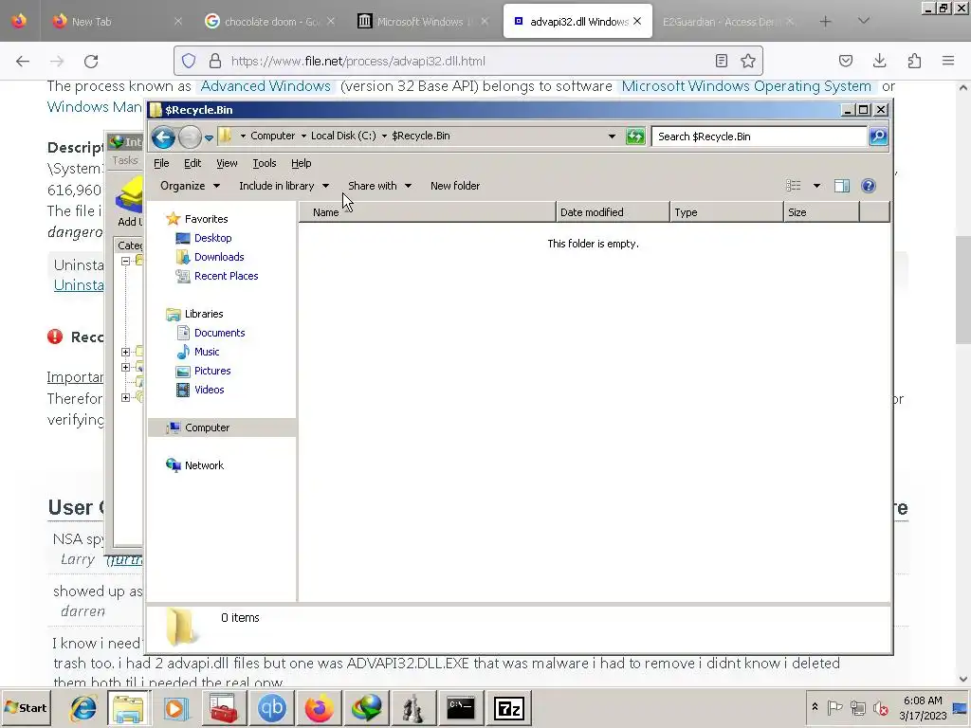Select Computer in navigation pane
This screenshot has height=728, width=971.
[207, 428]
